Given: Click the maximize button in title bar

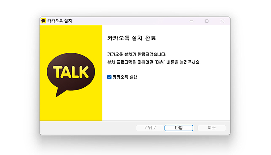Looking at the screenshot, I should pos(207,21).
